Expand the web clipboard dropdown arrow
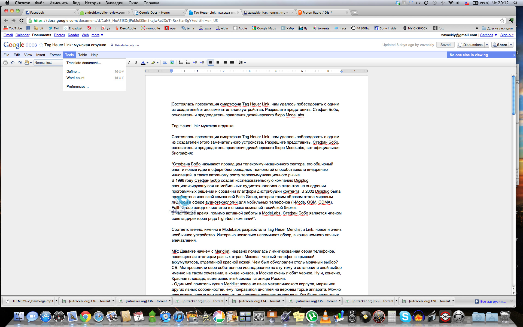This screenshot has height=327, width=523. tap(31, 63)
